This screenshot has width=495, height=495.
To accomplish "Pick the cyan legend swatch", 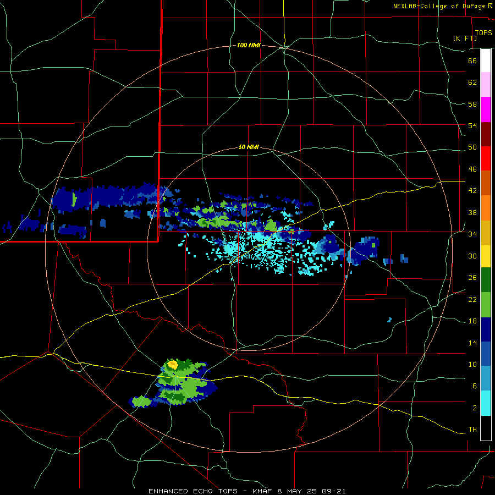I will 486,403.
